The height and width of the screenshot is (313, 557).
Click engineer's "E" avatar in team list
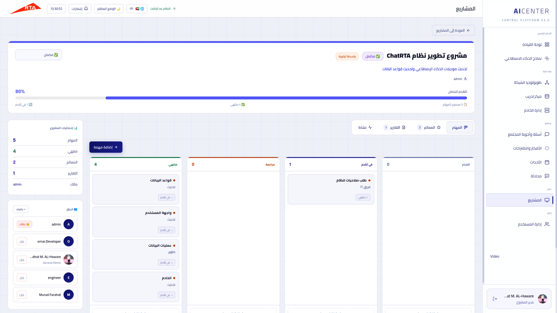pos(69,278)
